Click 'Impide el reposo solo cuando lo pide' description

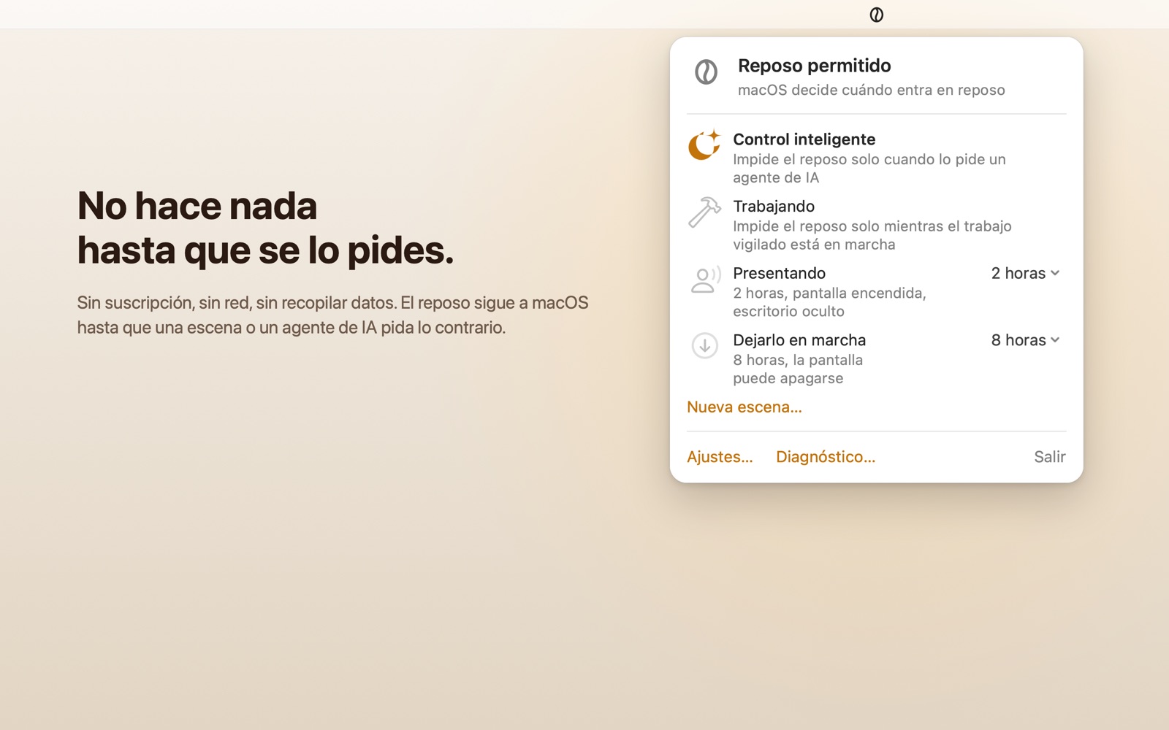pos(869,168)
